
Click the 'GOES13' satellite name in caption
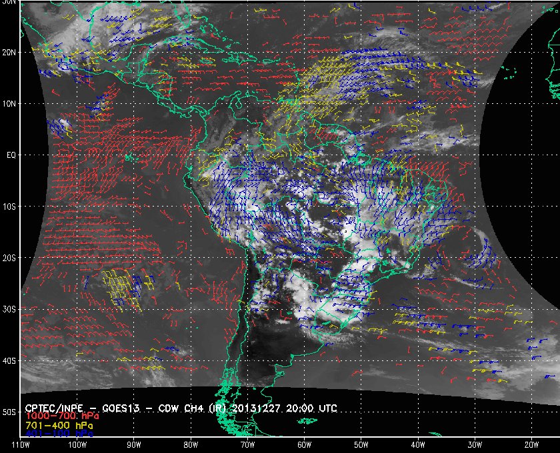121,408
